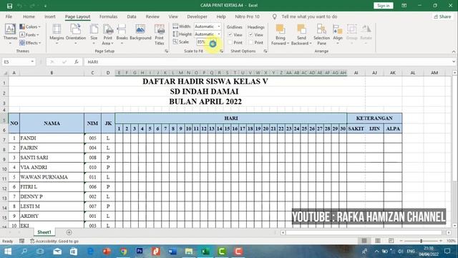Open Microsoft Word from the taskbar

(x=172, y=252)
